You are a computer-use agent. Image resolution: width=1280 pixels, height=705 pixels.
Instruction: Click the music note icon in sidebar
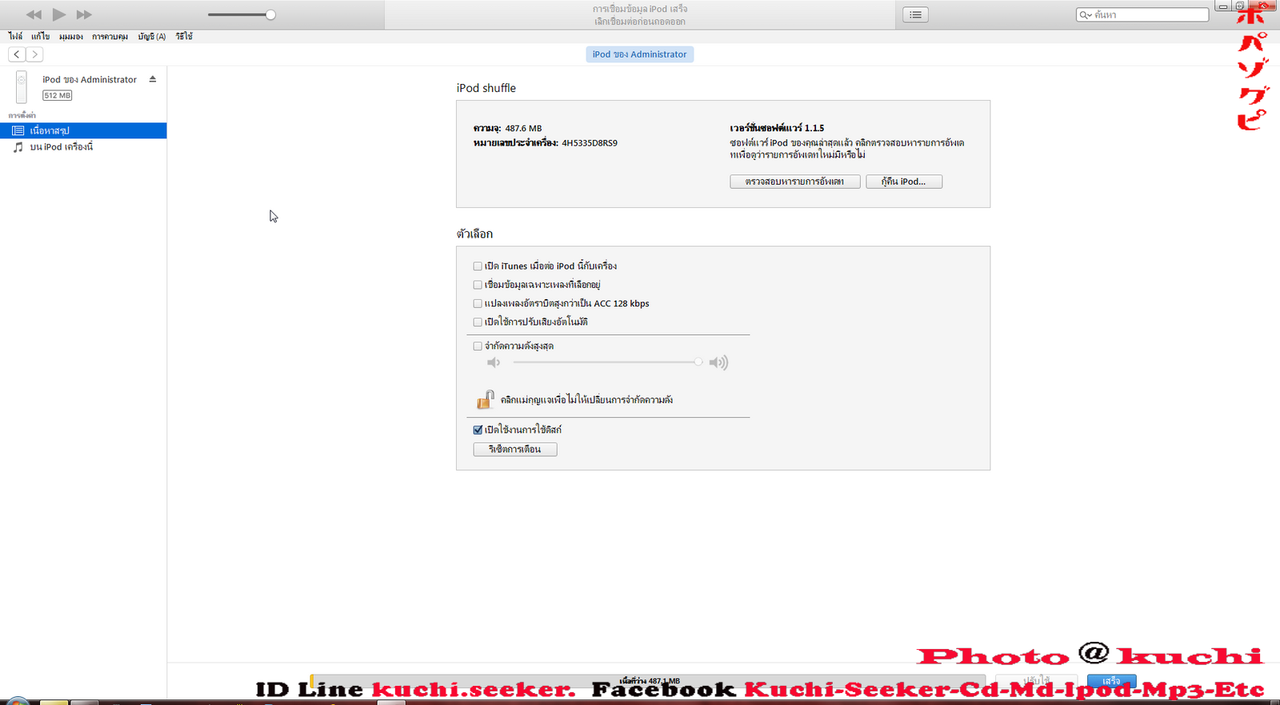click(18, 147)
